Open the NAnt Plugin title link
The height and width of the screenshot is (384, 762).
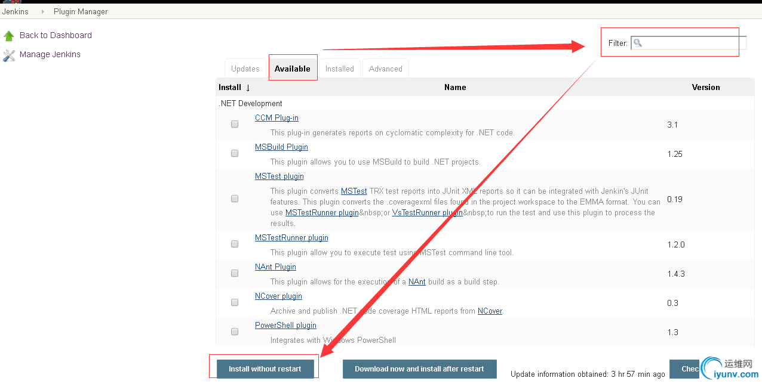pos(275,267)
